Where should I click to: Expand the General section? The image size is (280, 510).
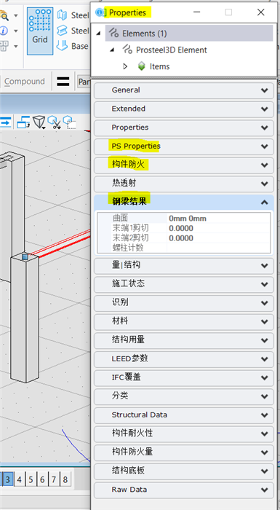tap(184, 90)
